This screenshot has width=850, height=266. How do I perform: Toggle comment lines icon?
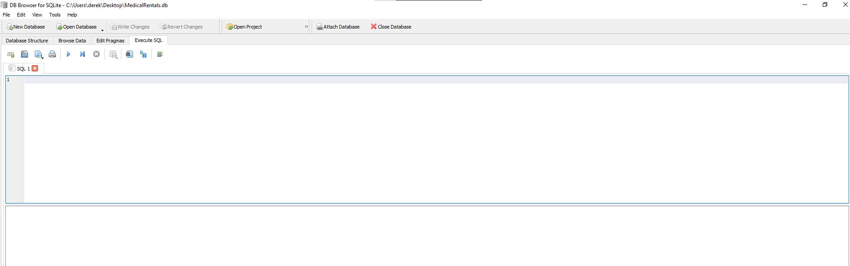(160, 54)
